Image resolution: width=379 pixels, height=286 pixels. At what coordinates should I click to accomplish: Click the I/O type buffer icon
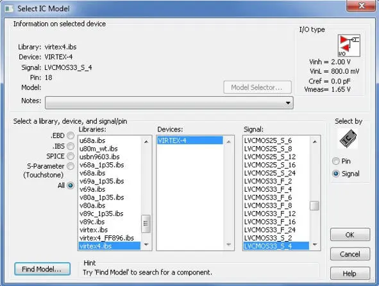349,46
